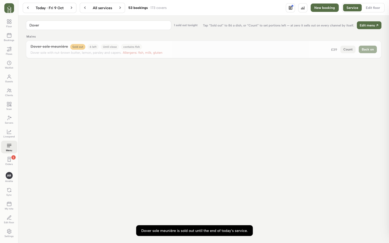
Task: Focus the search field containing Dover
Action: click(99, 25)
